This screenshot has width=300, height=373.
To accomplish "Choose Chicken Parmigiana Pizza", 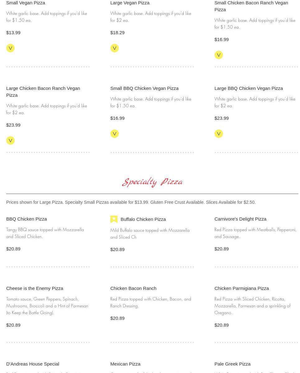I will [x=242, y=288].
